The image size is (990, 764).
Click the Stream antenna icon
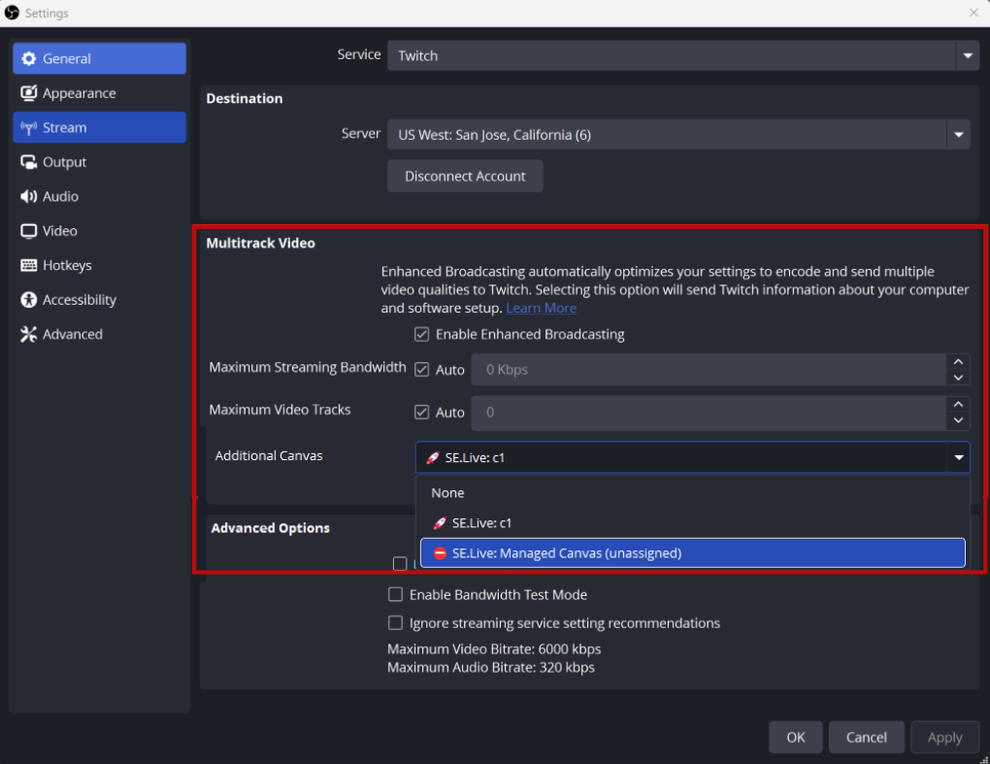28,128
